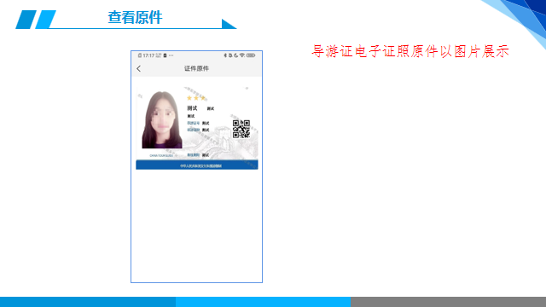The image size is (546, 307).
Task: Click the Wi-Fi signal icon in status bar
Action: coord(242,55)
